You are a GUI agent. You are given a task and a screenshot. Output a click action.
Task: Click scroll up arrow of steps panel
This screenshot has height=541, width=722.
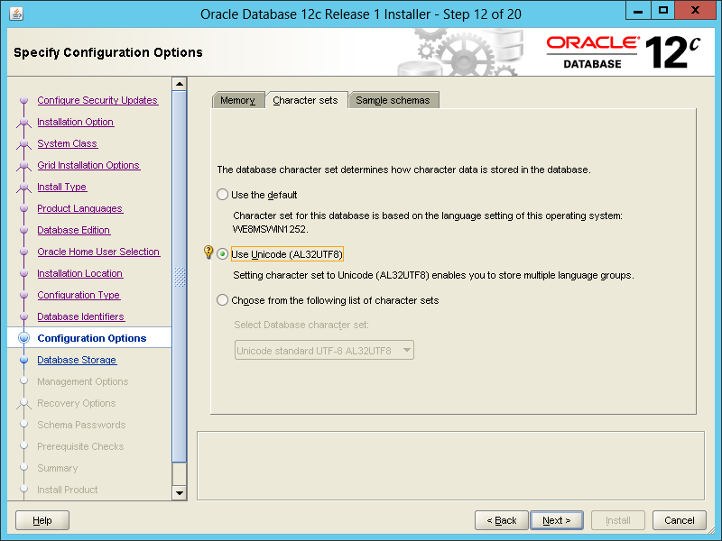coord(179,84)
